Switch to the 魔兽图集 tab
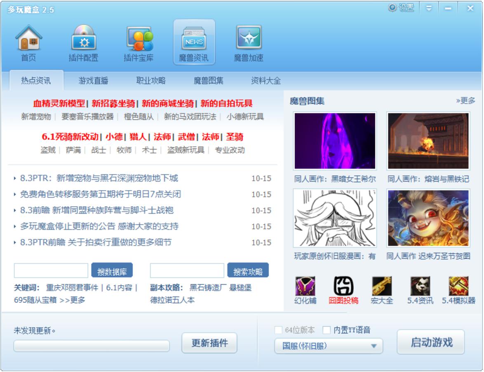This screenshot has width=484, height=372. [208, 81]
